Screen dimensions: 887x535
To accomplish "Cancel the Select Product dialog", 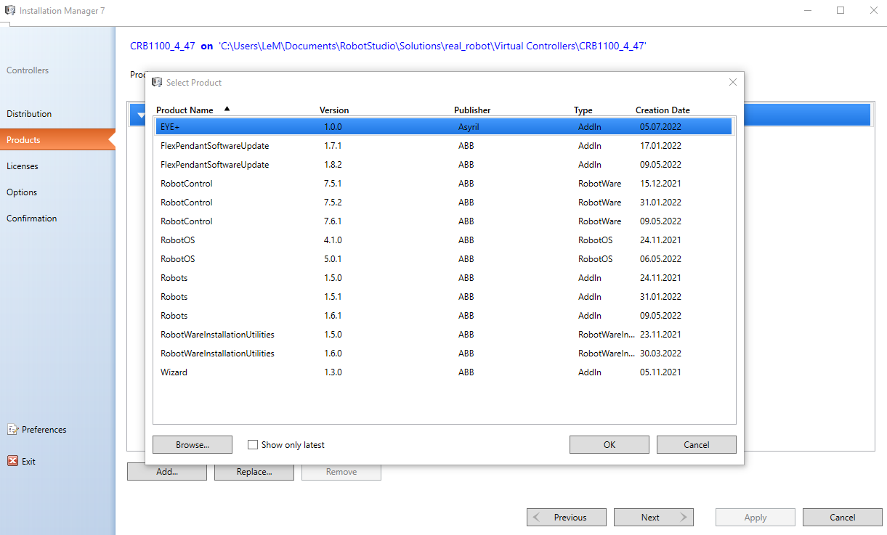I will tap(697, 445).
